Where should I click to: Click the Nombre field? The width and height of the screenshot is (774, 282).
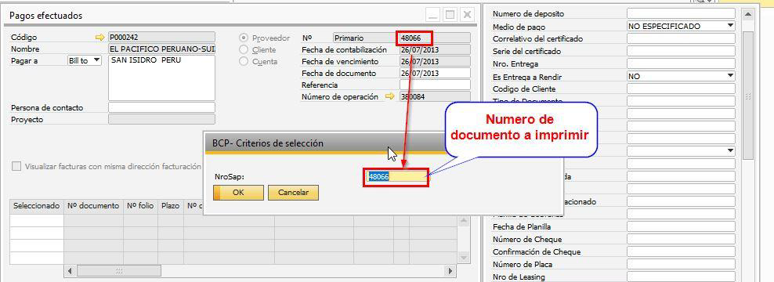coord(161,49)
